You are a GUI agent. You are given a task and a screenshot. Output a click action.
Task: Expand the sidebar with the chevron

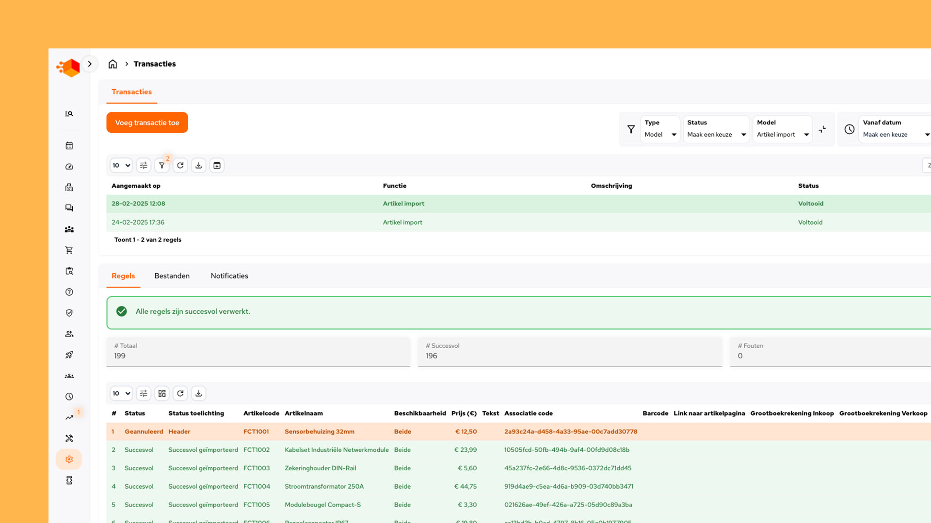(90, 64)
